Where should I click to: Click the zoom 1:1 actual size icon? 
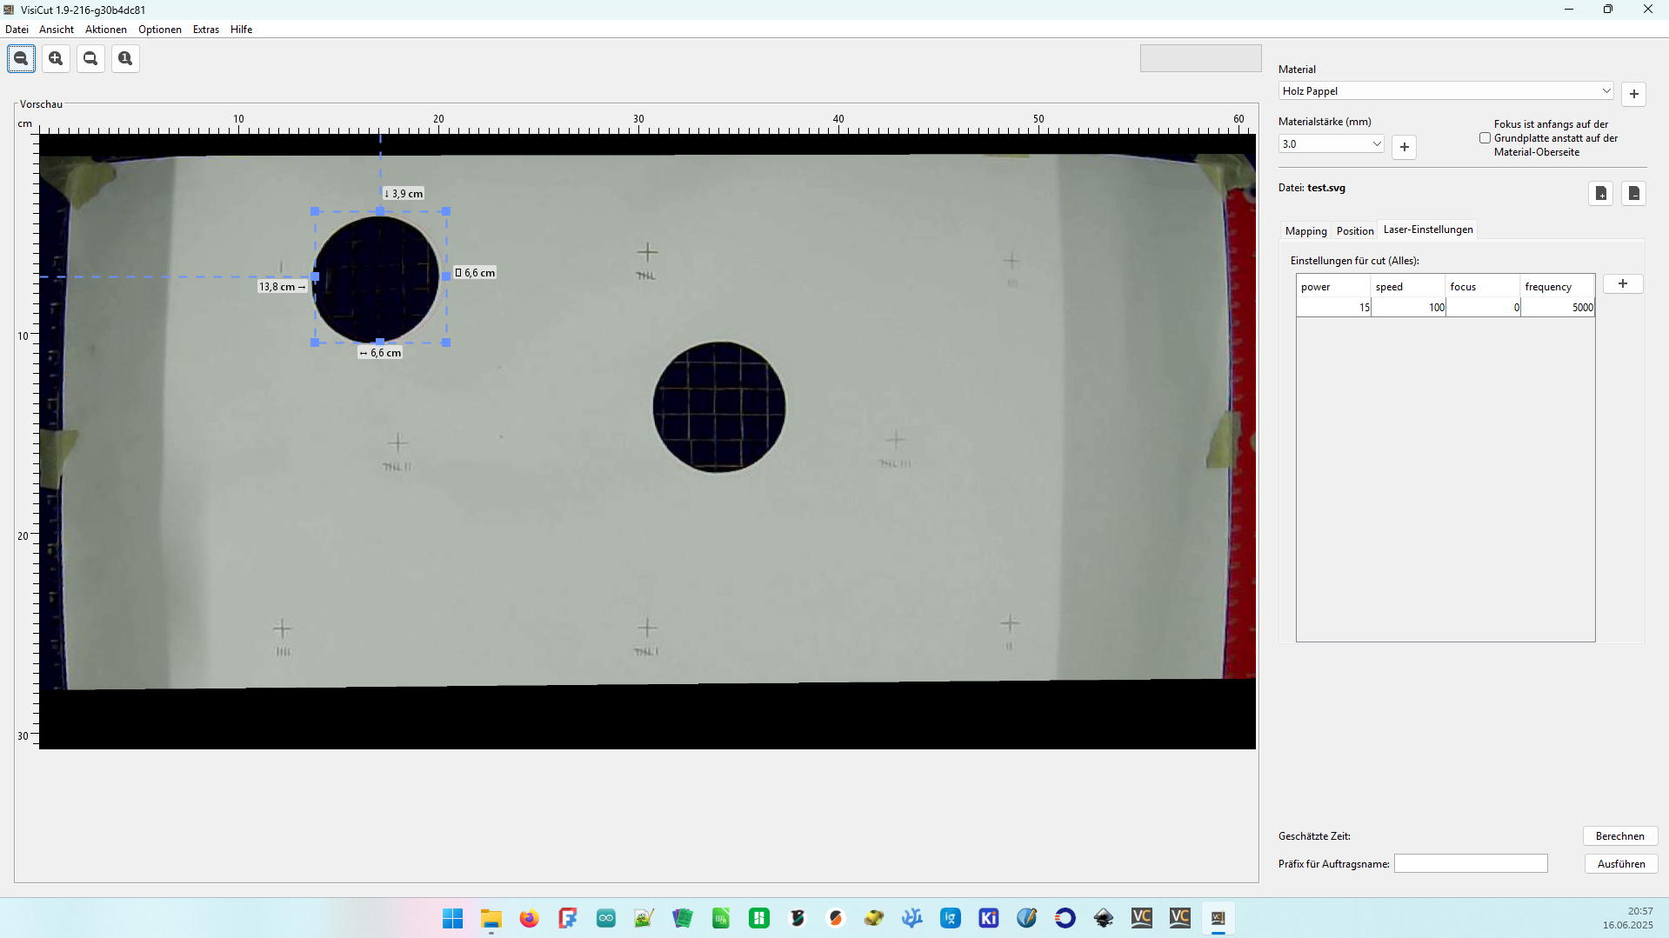(125, 58)
